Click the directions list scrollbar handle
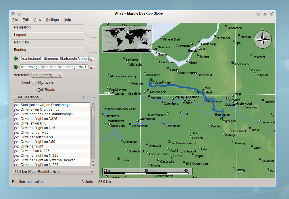Image resolution: width=289 pixels, height=199 pixels. pyautogui.click(x=93, y=112)
